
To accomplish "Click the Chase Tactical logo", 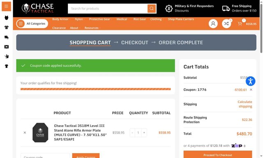I will [x=37, y=8].
